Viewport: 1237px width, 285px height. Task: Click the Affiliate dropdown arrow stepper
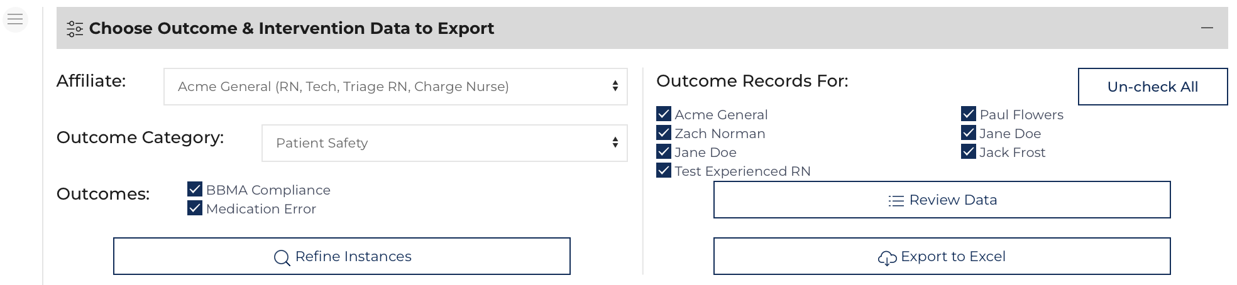(x=615, y=87)
